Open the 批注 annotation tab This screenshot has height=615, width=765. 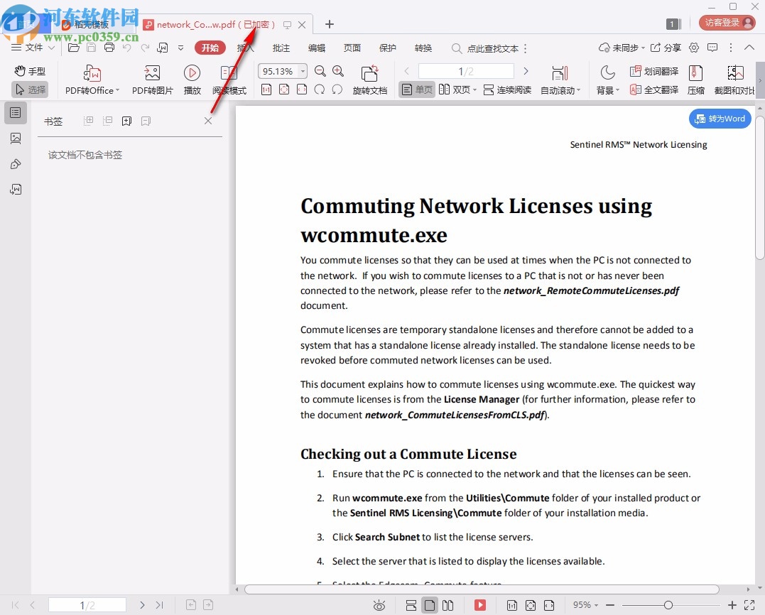click(281, 48)
